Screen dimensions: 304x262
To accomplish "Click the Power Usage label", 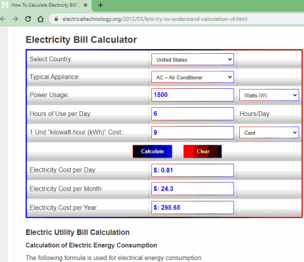I will tap(49, 95).
